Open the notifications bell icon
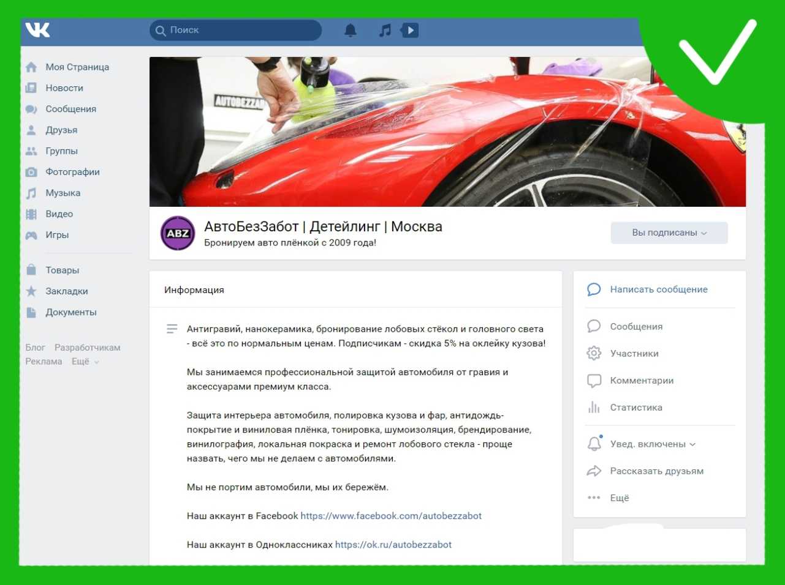 [x=351, y=30]
